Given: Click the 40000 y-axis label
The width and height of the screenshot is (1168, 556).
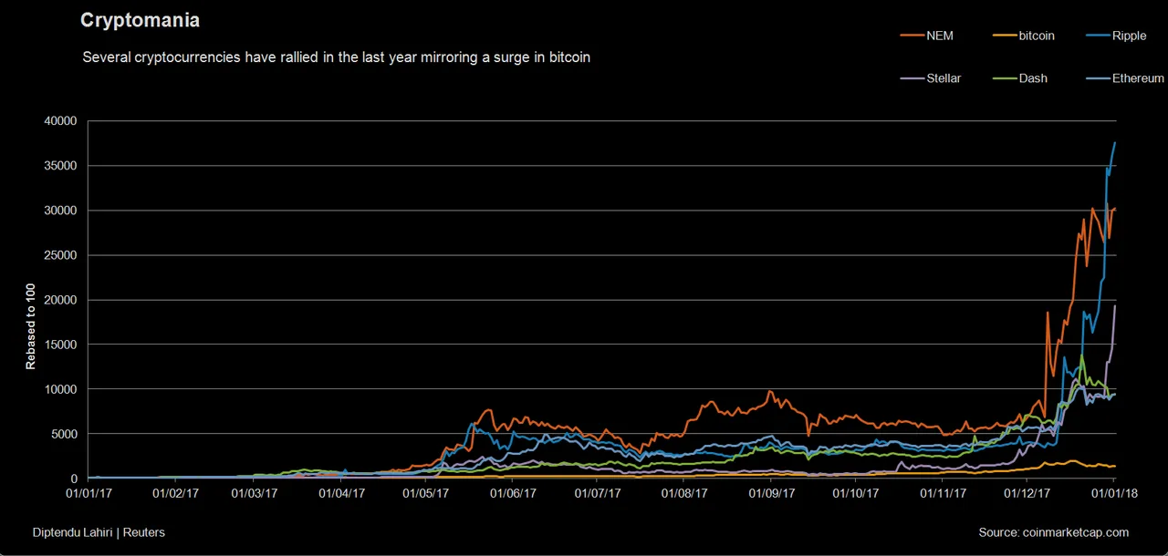Looking at the screenshot, I should pos(60,121).
